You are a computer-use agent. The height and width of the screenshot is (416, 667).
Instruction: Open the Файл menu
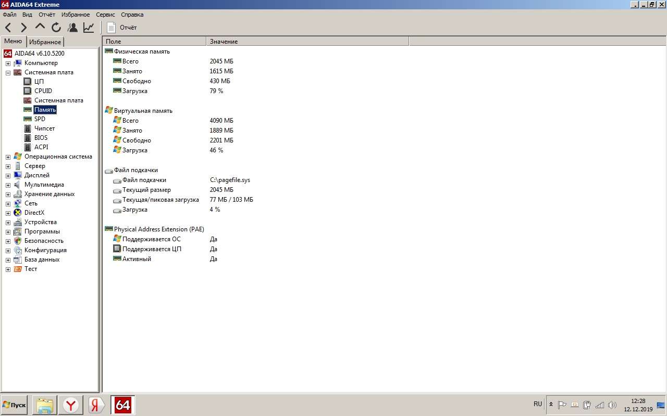point(9,15)
